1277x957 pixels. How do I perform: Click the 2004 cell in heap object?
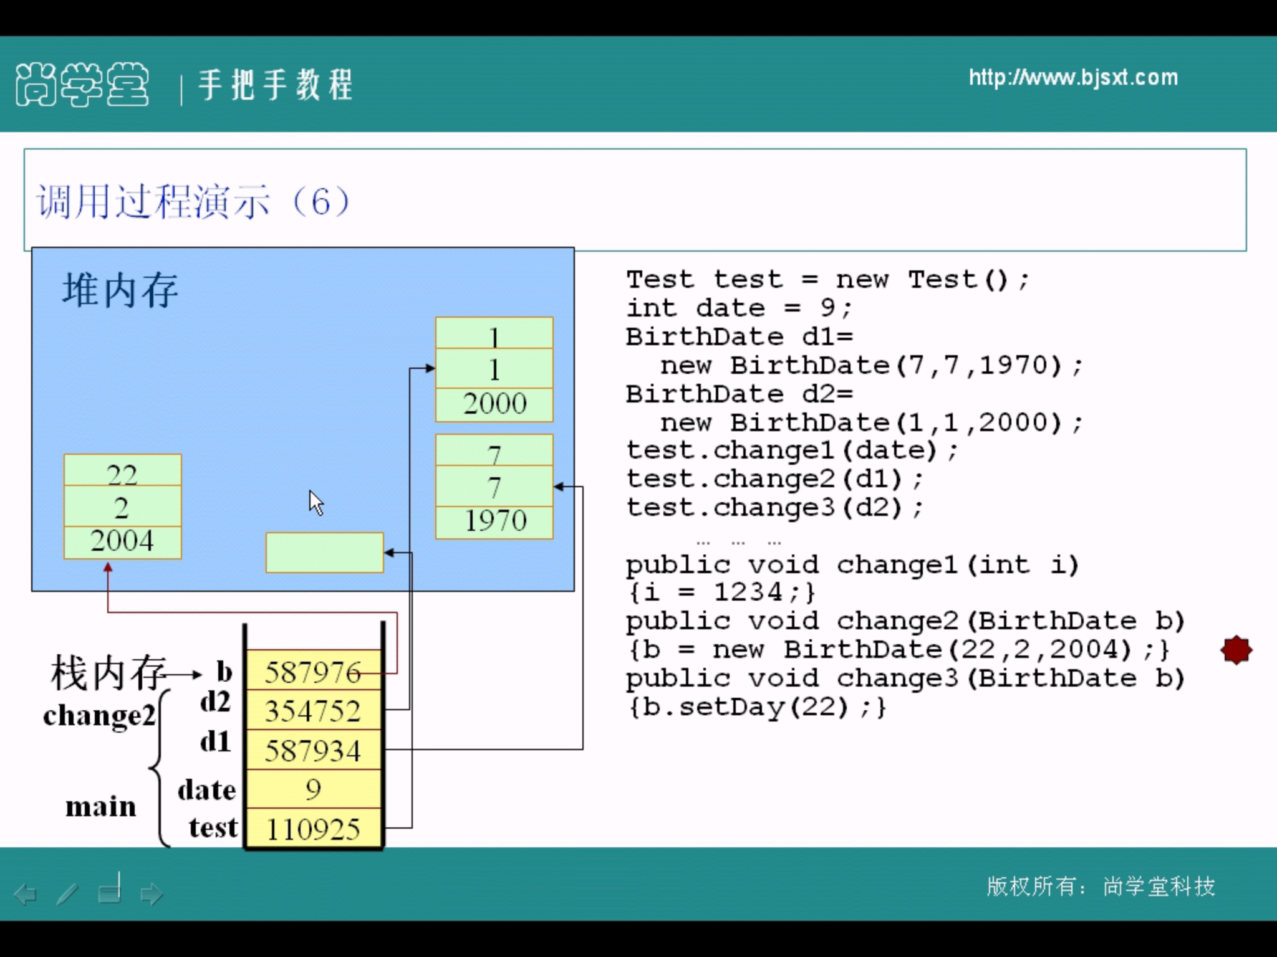coord(122,541)
